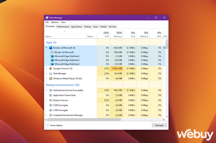Collapse the Bộ bảo vệ Microsoft (4) group
The width and height of the screenshot is (216, 143).
pyautogui.click(x=47, y=48)
